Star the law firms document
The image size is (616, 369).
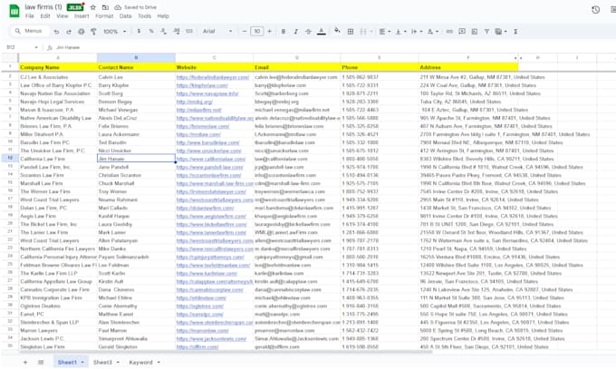tap(93, 7)
